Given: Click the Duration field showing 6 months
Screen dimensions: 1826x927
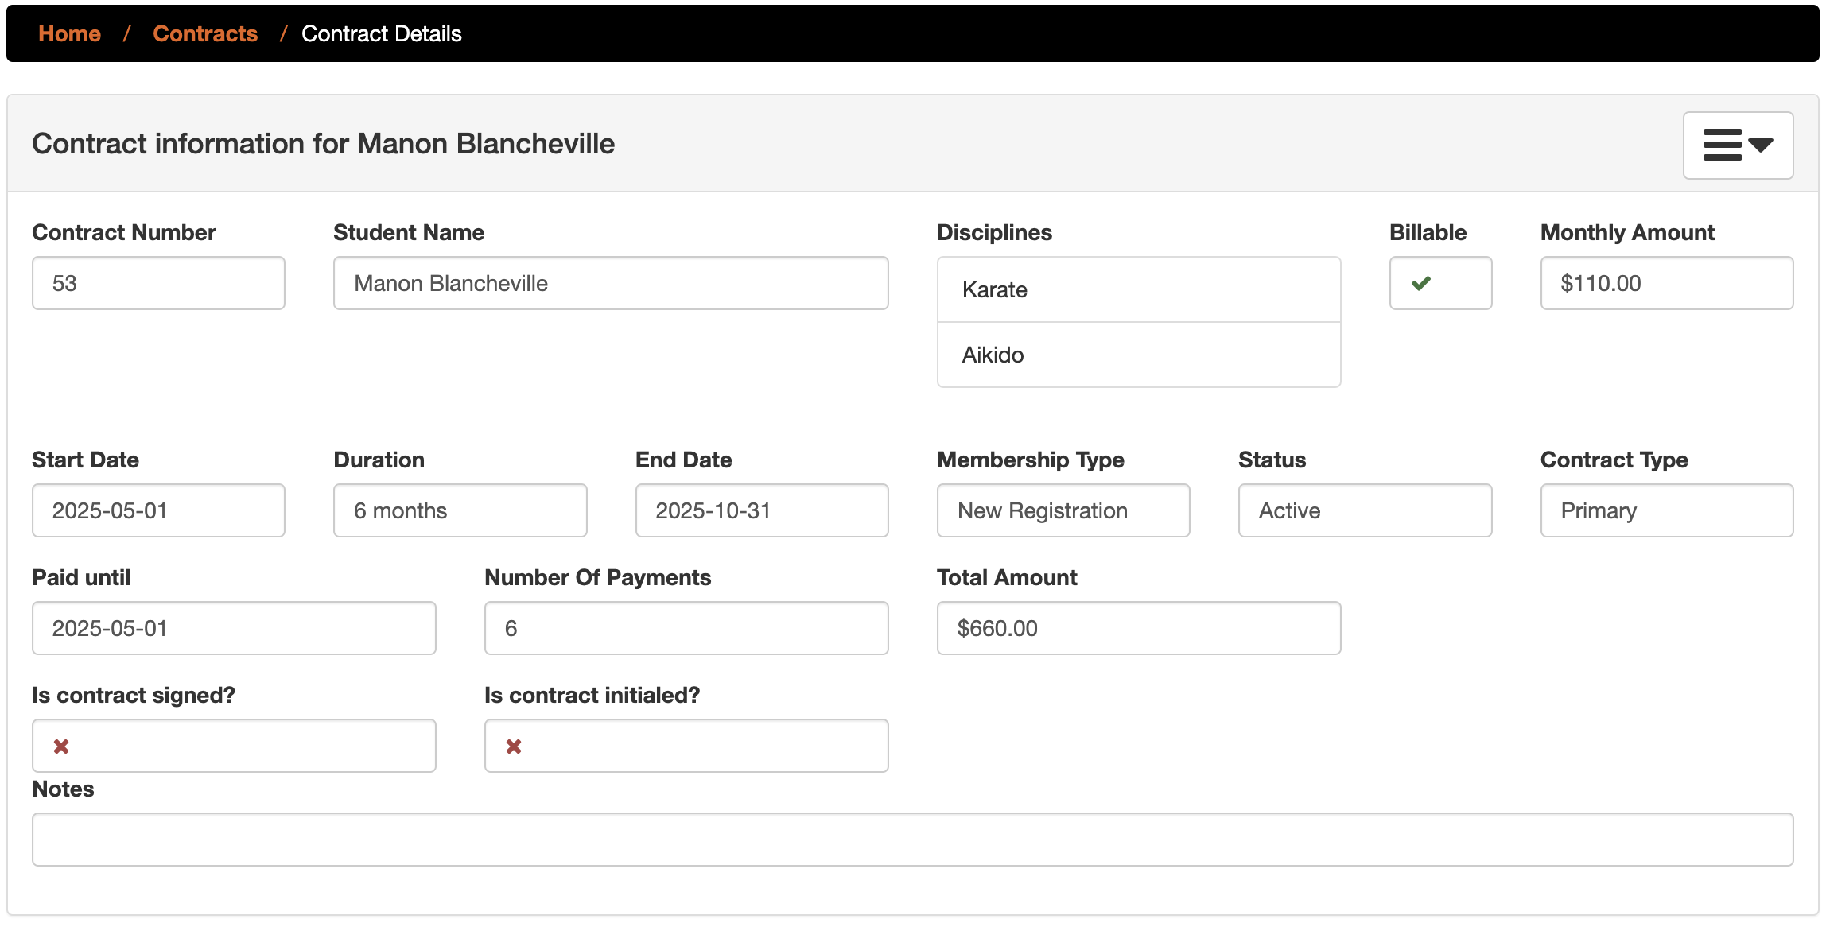Looking at the screenshot, I should (x=460, y=510).
